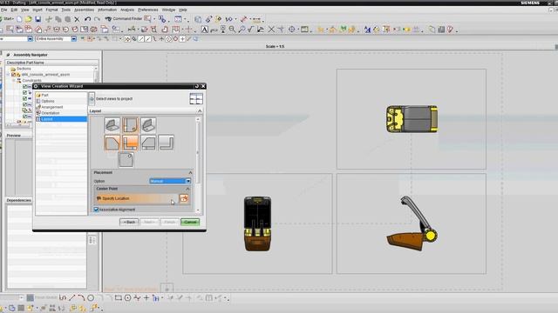The image size is (558, 313).
Task: Collapse the Center Point section
Action: tap(188, 189)
